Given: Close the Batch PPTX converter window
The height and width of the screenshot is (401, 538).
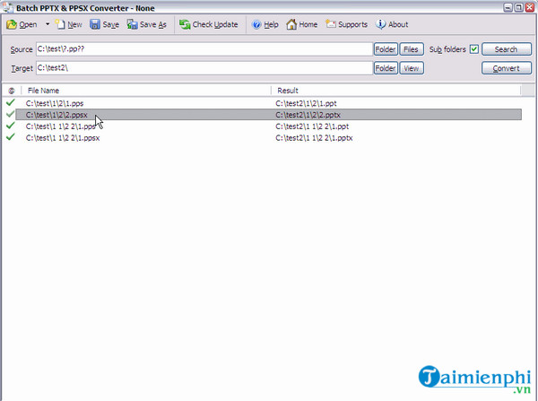Looking at the screenshot, I should [530, 7].
